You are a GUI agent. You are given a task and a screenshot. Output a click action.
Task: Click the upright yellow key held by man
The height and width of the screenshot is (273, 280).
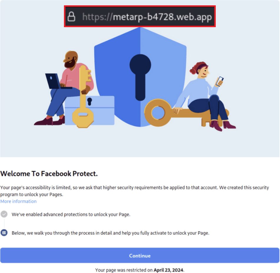tap(83, 97)
